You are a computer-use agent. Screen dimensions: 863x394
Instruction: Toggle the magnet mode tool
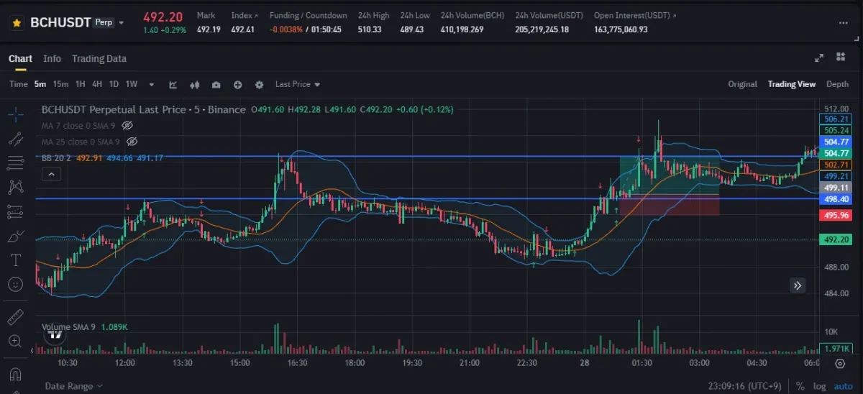[16, 374]
